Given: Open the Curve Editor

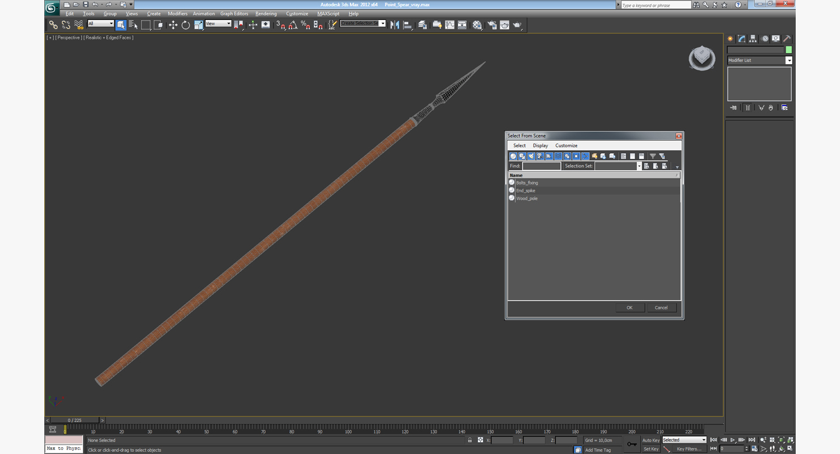Looking at the screenshot, I should coord(450,24).
